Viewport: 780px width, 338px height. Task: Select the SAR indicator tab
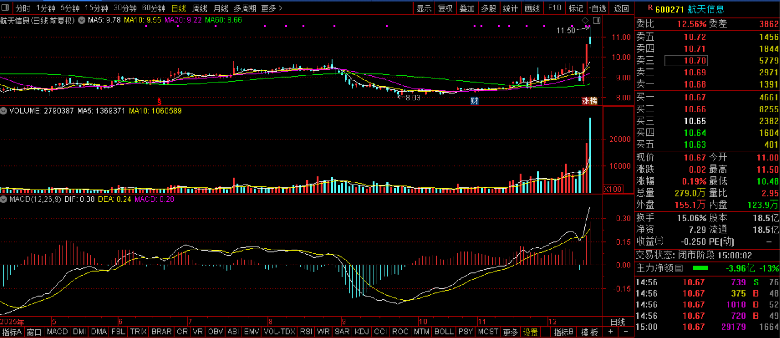tap(342, 332)
